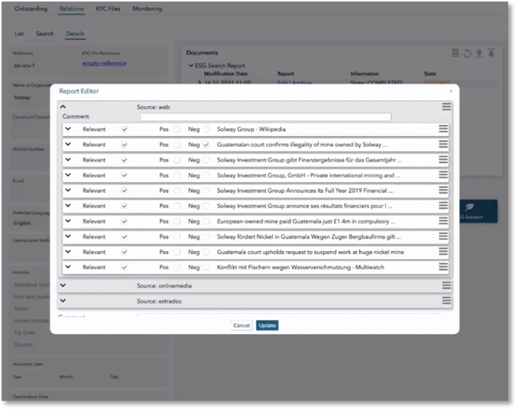Click hamburger icon on Konflikt mit Fischern row
517x409 pixels.
coord(443,267)
